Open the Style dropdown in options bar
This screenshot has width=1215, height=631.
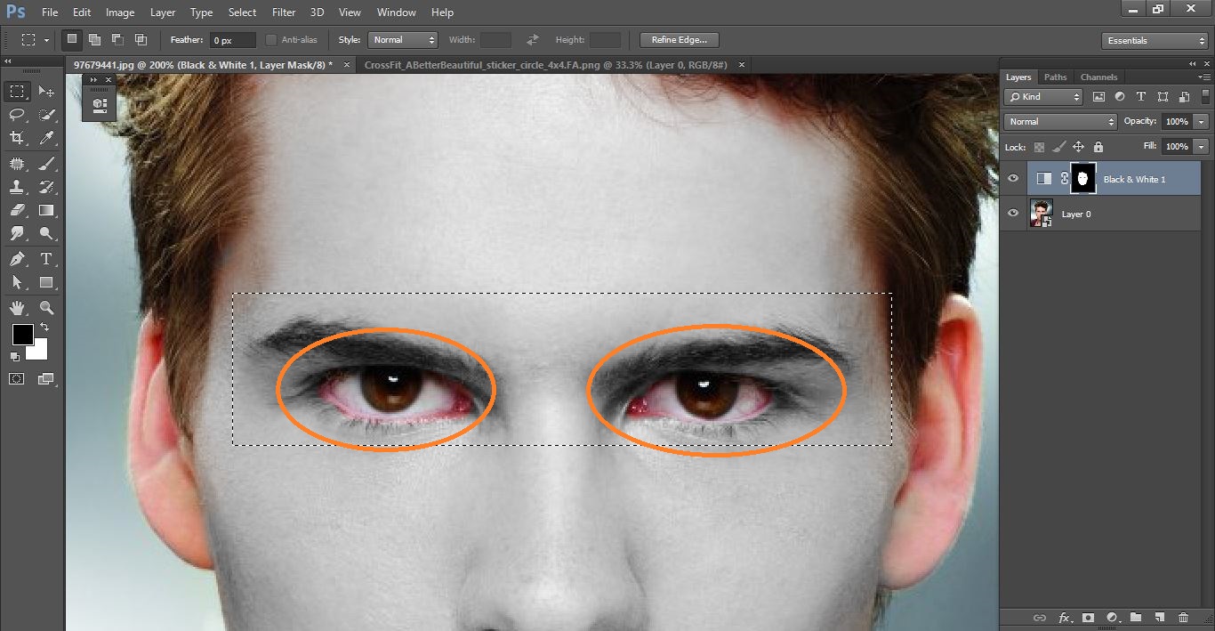pos(403,39)
